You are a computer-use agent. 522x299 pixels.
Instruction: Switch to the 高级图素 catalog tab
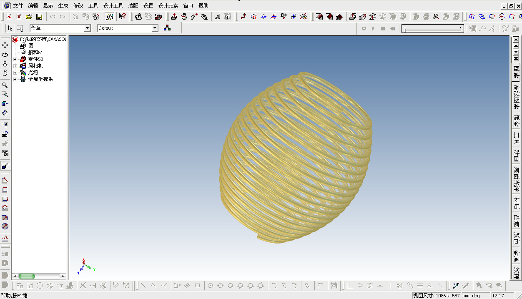click(x=517, y=97)
